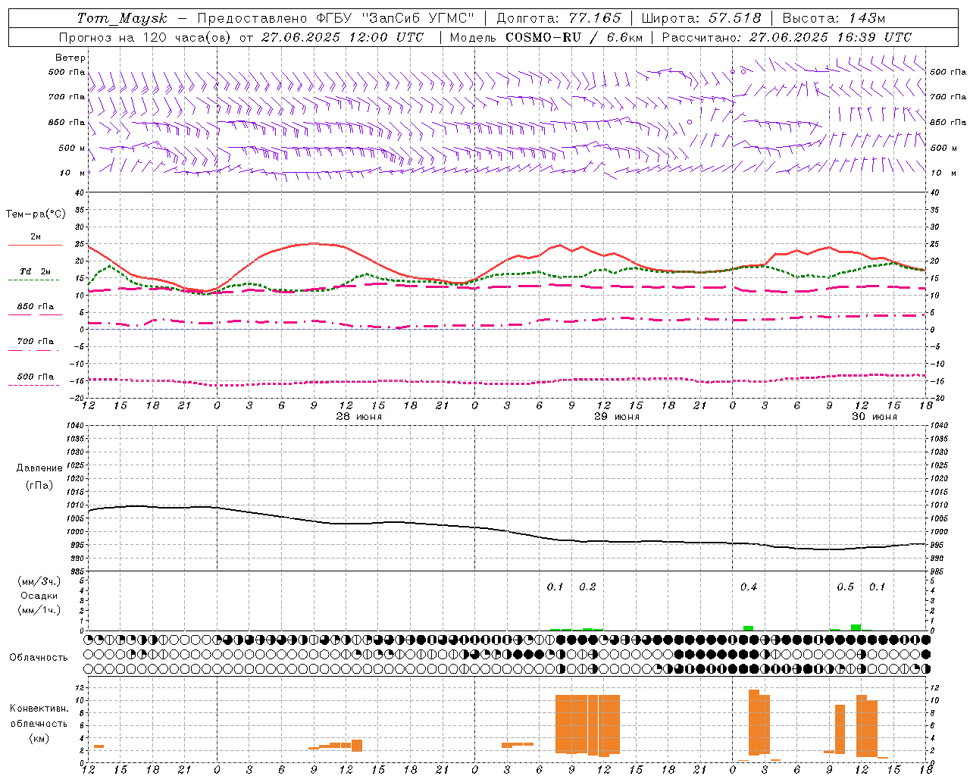Click the 0.1 precipitation value beside 0.2
This screenshot has height=776, width=970.
coord(555,587)
